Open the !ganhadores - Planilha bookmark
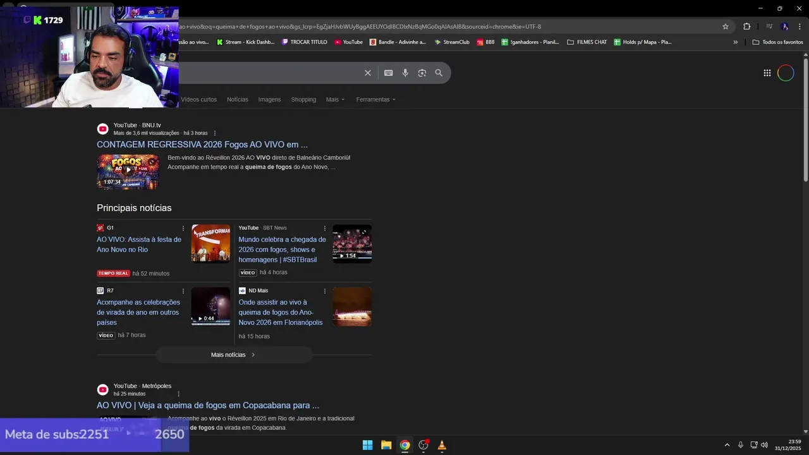The height and width of the screenshot is (455, 809). (x=530, y=42)
